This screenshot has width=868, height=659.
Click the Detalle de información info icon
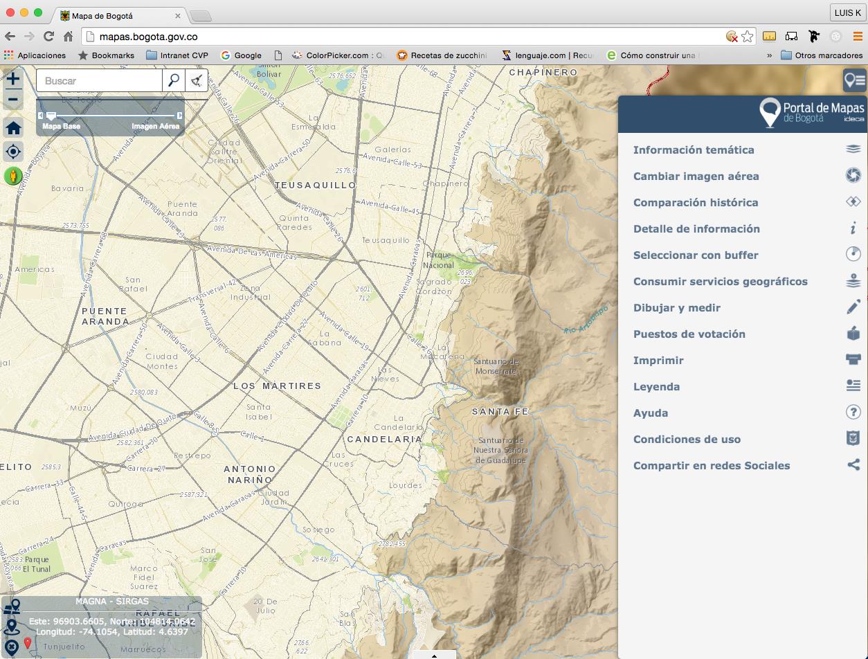(853, 228)
